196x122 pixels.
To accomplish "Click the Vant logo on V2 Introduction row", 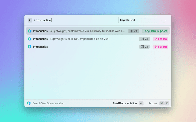I will [30, 47].
